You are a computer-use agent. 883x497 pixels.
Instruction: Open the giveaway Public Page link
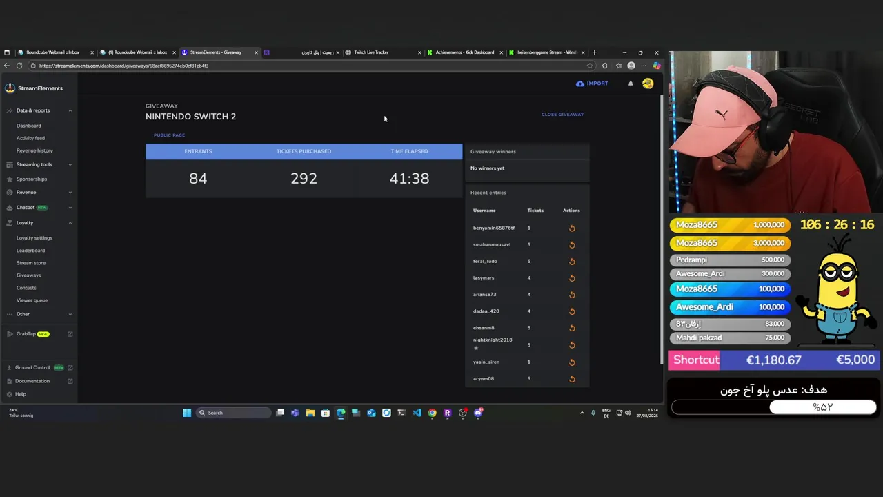pos(169,135)
